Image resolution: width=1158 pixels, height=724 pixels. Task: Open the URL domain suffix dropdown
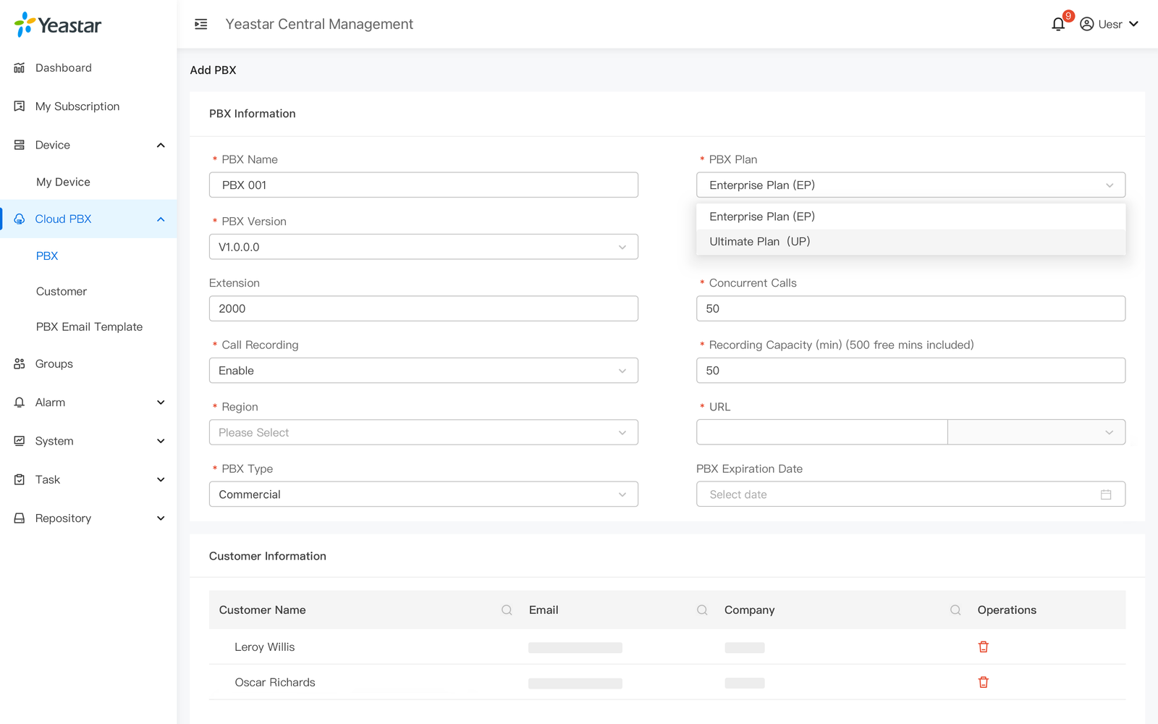tap(1036, 432)
